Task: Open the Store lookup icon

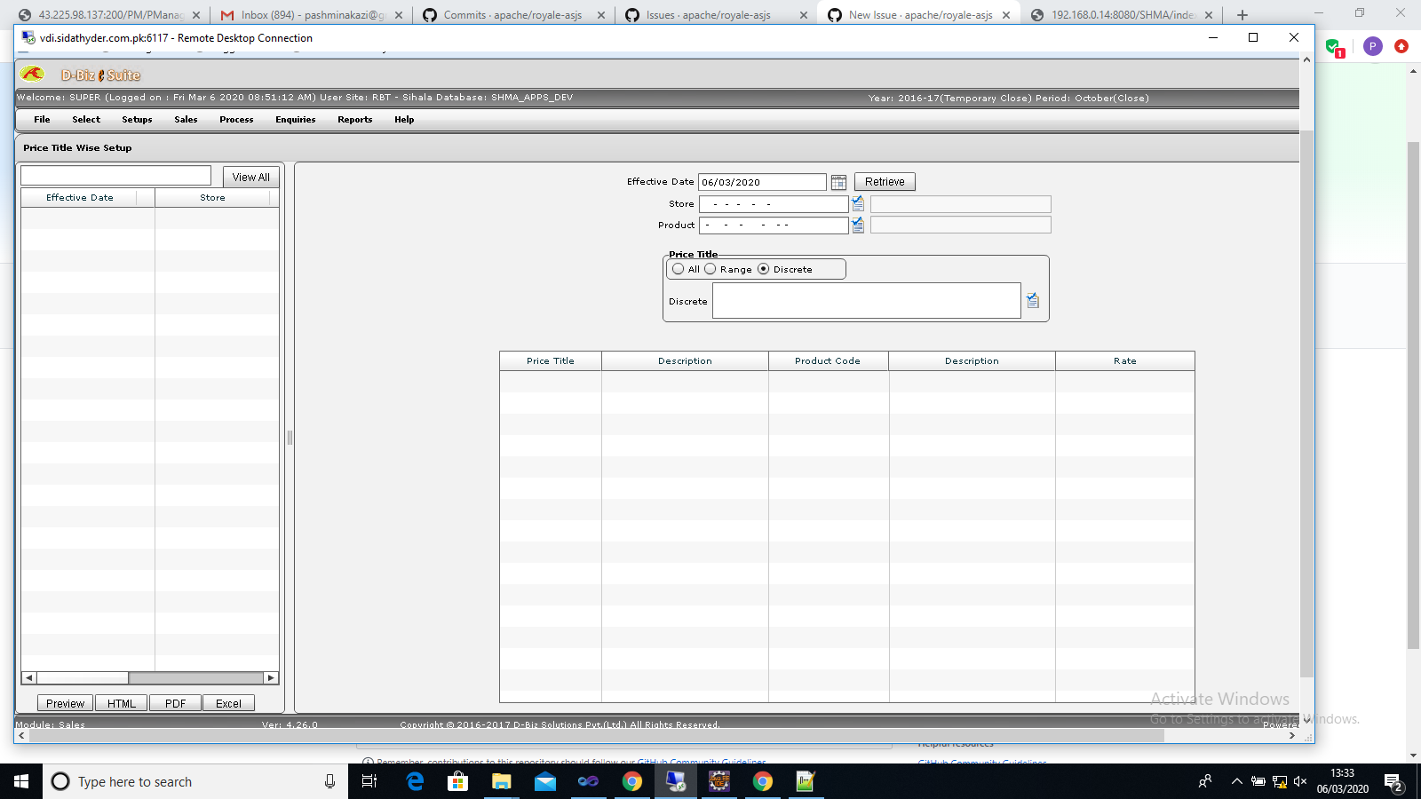Action: coord(858,203)
